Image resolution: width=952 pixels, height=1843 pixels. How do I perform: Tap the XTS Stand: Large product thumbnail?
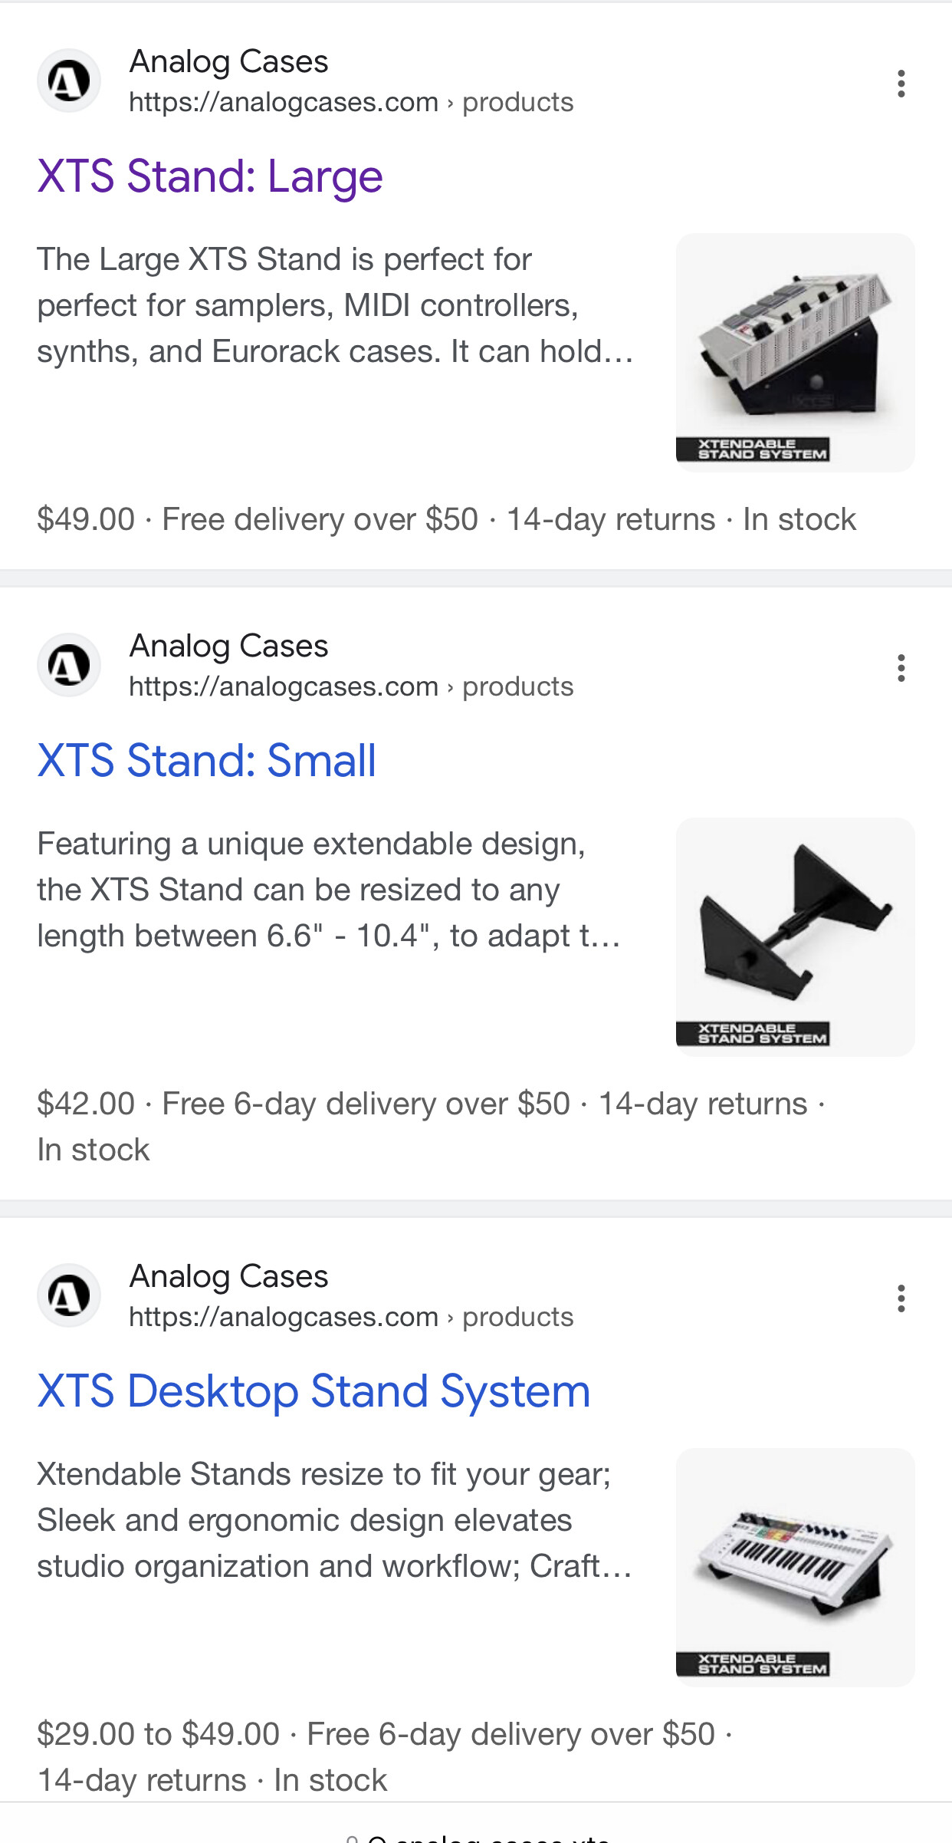(795, 352)
